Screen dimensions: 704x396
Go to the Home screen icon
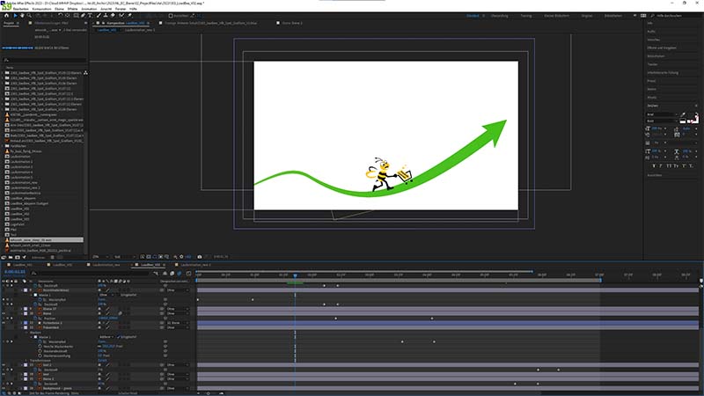(x=6, y=15)
